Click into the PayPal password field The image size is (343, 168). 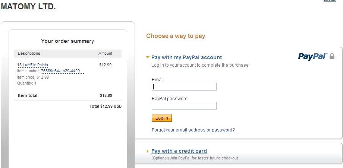tap(184, 106)
